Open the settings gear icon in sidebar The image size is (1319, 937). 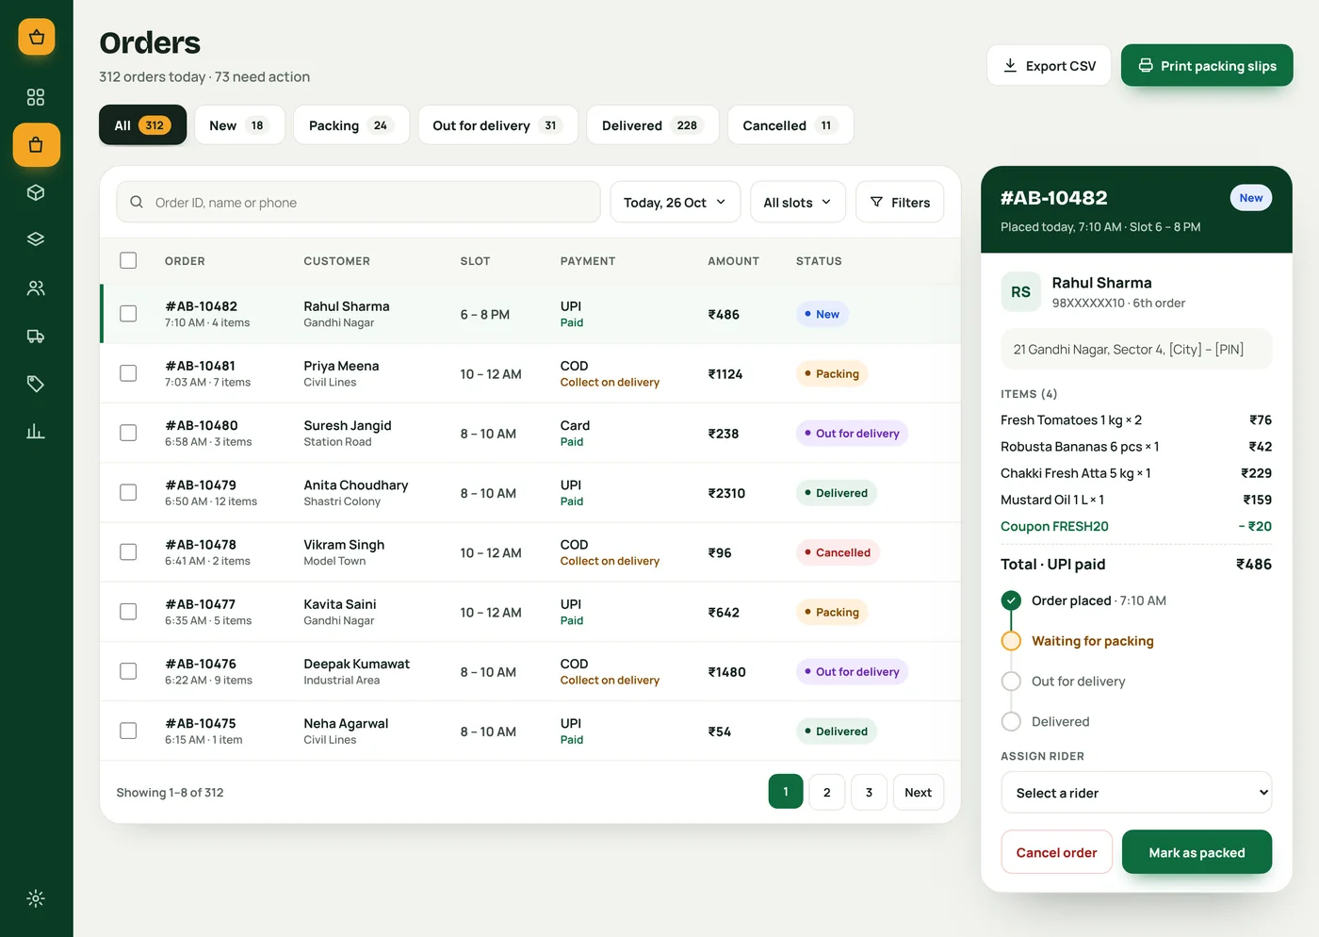pyautogui.click(x=36, y=898)
